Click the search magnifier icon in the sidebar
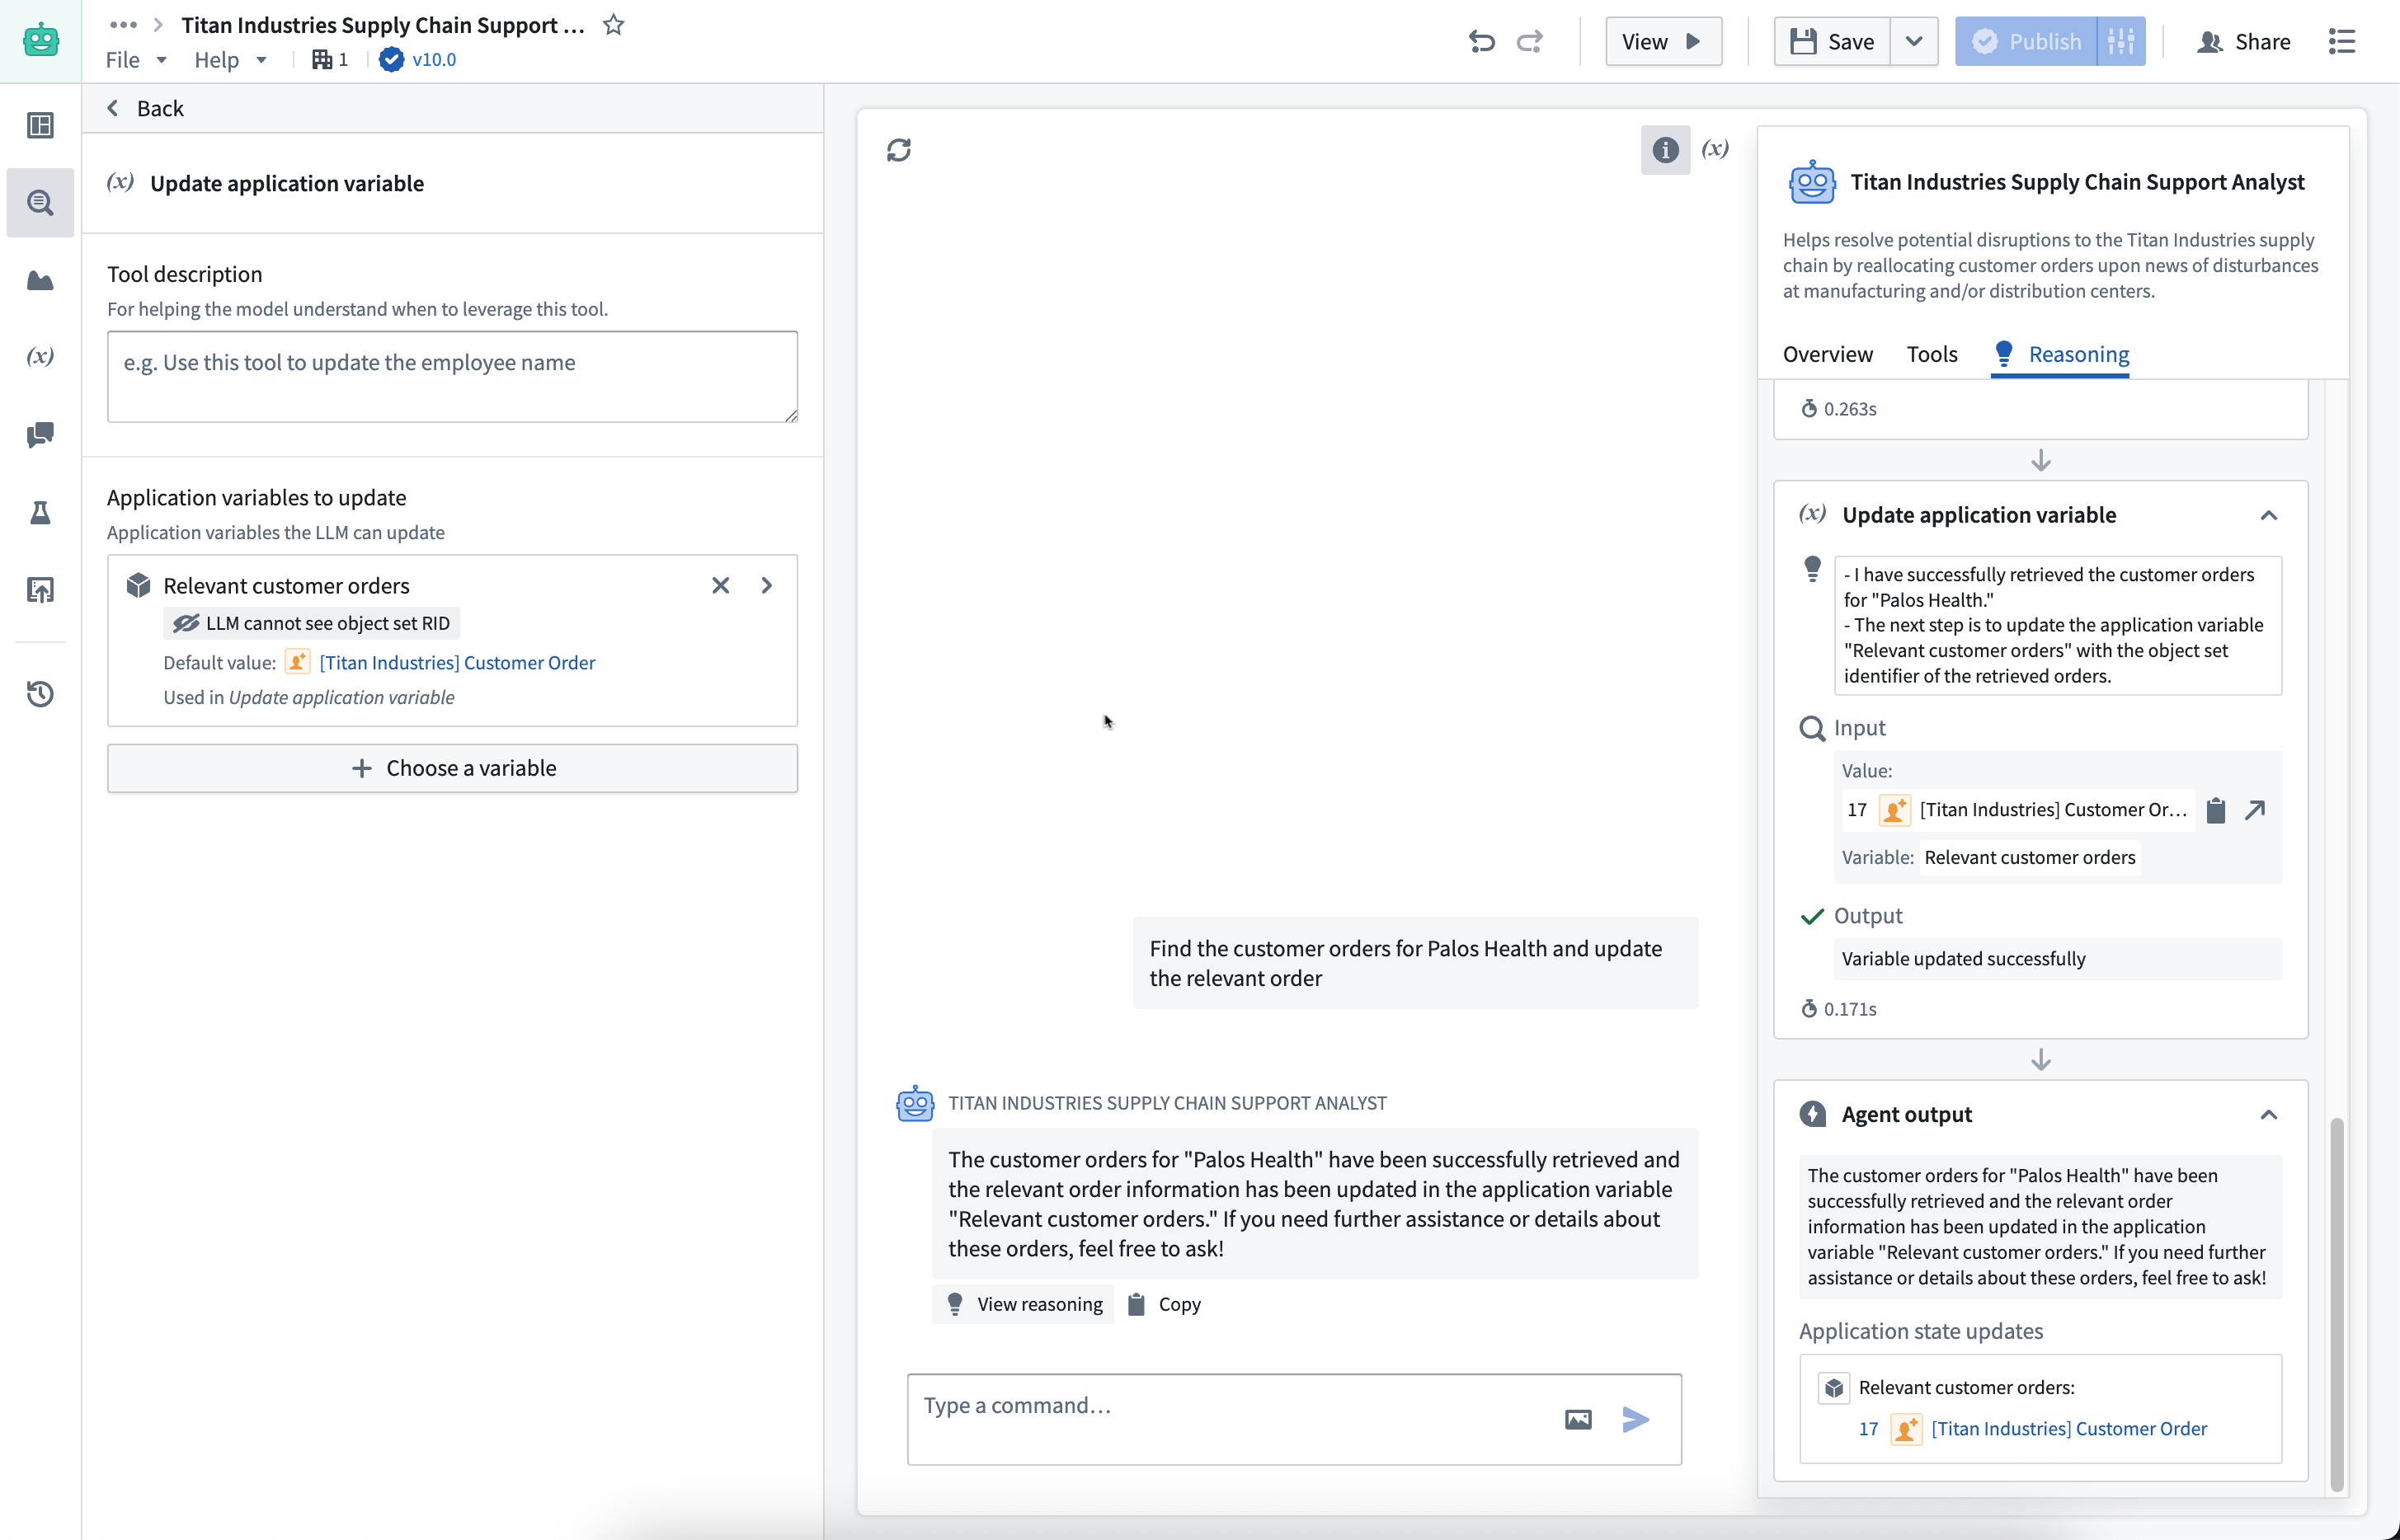This screenshot has width=2400, height=1540. point(40,202)
